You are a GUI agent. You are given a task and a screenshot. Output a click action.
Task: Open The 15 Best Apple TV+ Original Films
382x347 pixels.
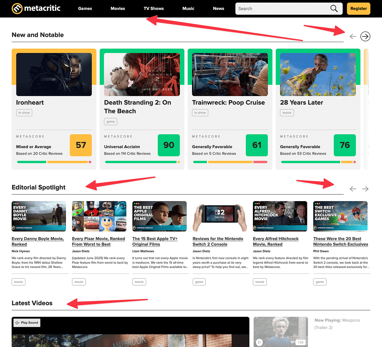(x=155, y=242)
